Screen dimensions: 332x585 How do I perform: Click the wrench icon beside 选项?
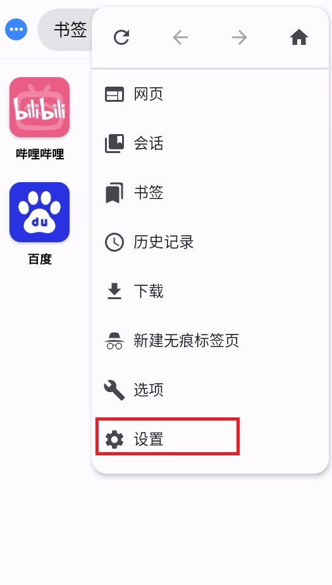114,390
